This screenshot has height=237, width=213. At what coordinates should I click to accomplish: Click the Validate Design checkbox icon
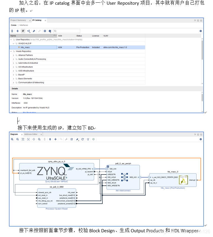[72, 139]
